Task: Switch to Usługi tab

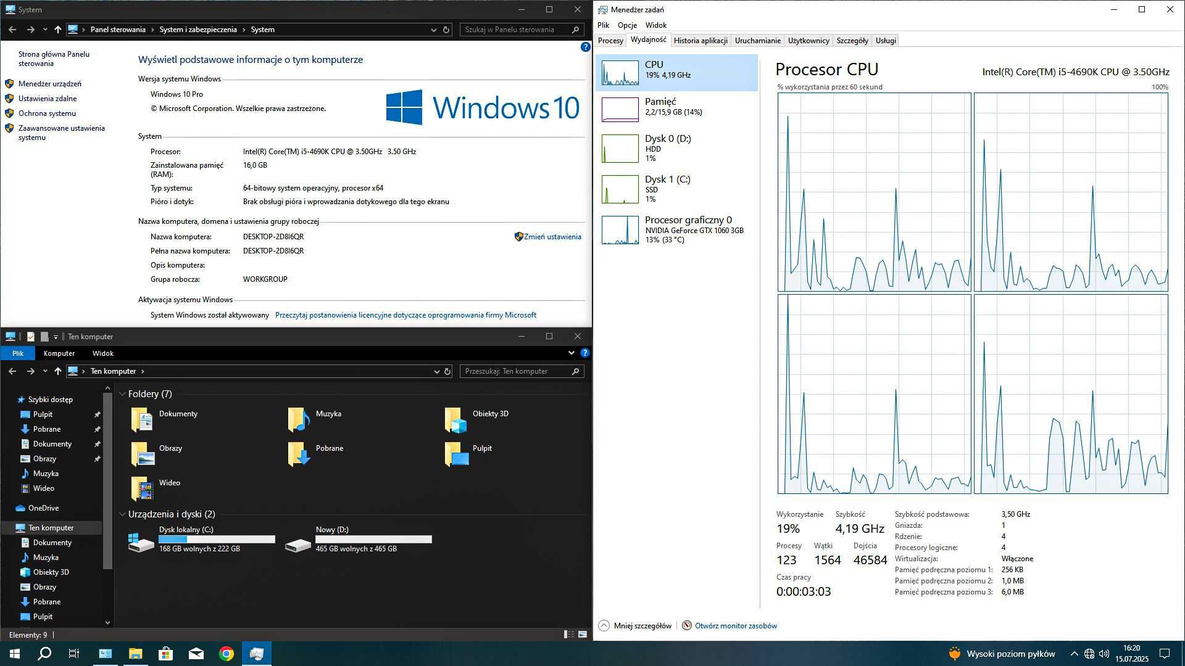Action: click(886, 41)
